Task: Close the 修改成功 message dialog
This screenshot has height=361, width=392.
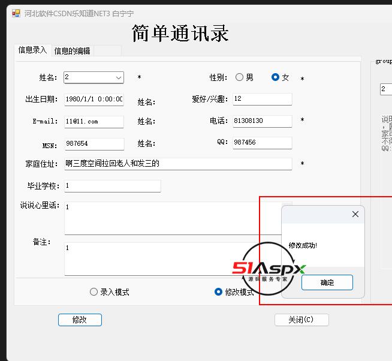Action: 355,214
